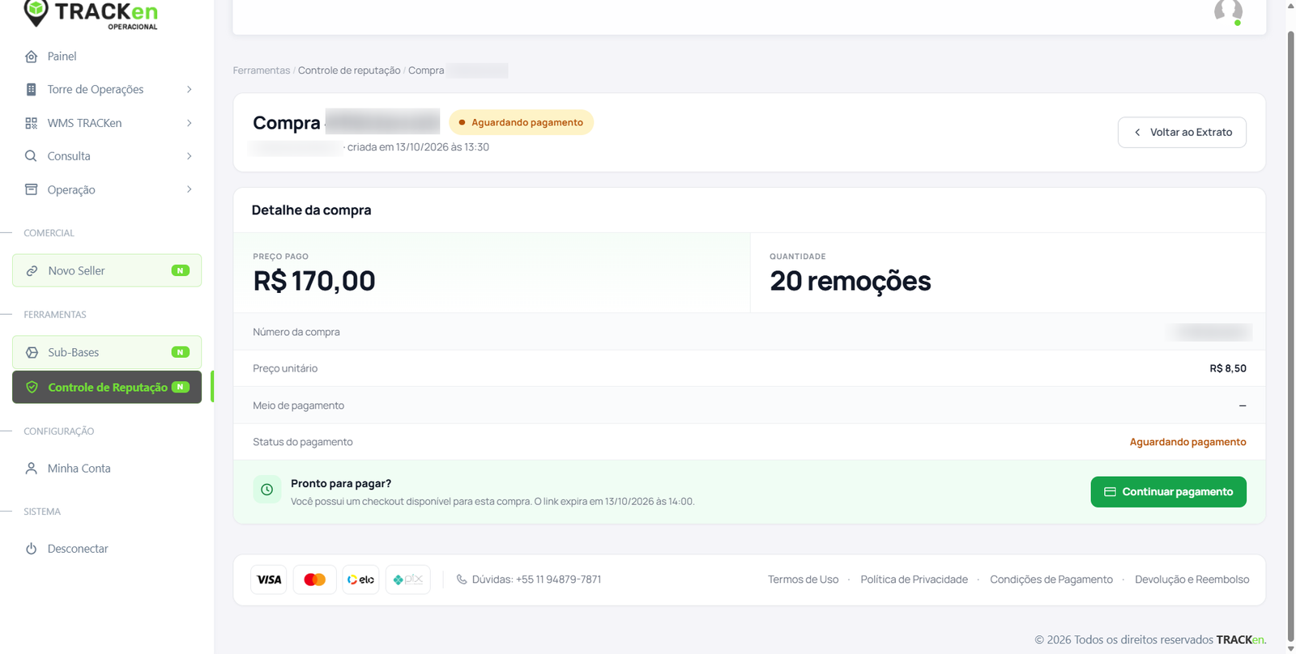
Task: Click Número da compra row label
Action: (x=296, y=332)
